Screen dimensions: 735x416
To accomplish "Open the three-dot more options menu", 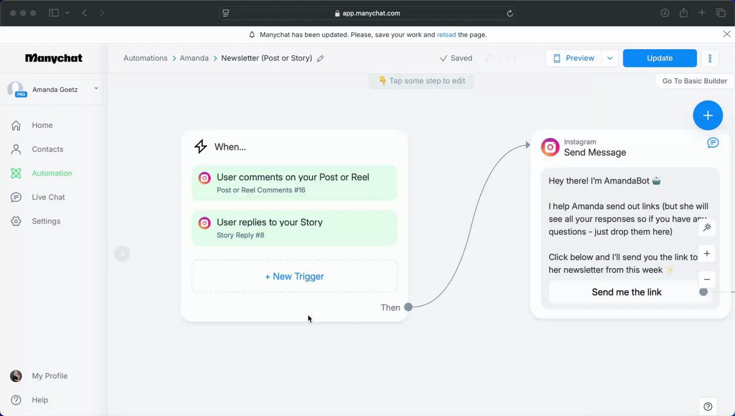I will click(710, 58).
